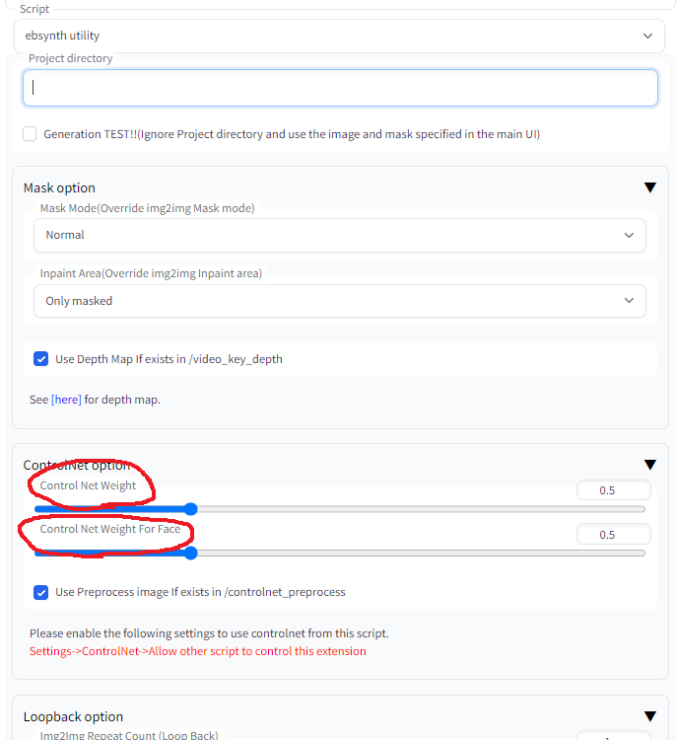The width and height of the screenshot is (676, 740).
Task: Collapse the Mask option section triangle
Action: (x=650, y=187)
